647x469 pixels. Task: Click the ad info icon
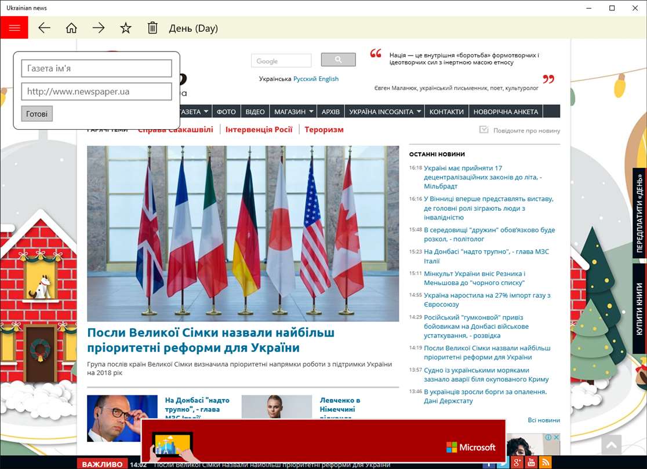click(x=549, y=437)
